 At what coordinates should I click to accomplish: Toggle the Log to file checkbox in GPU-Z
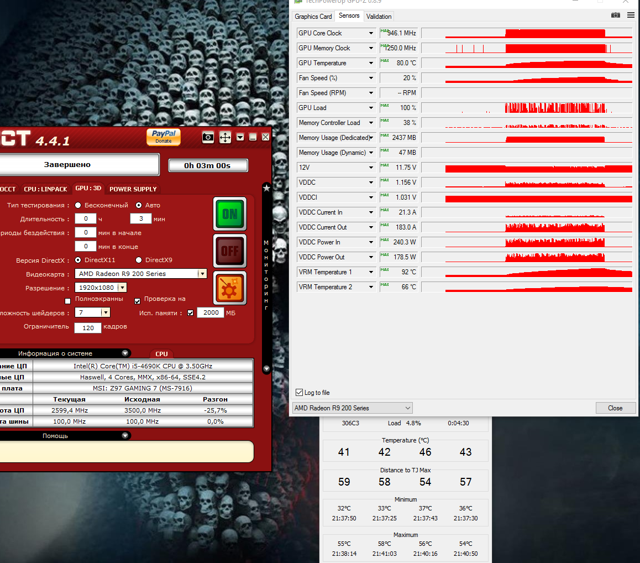point(299,392)
